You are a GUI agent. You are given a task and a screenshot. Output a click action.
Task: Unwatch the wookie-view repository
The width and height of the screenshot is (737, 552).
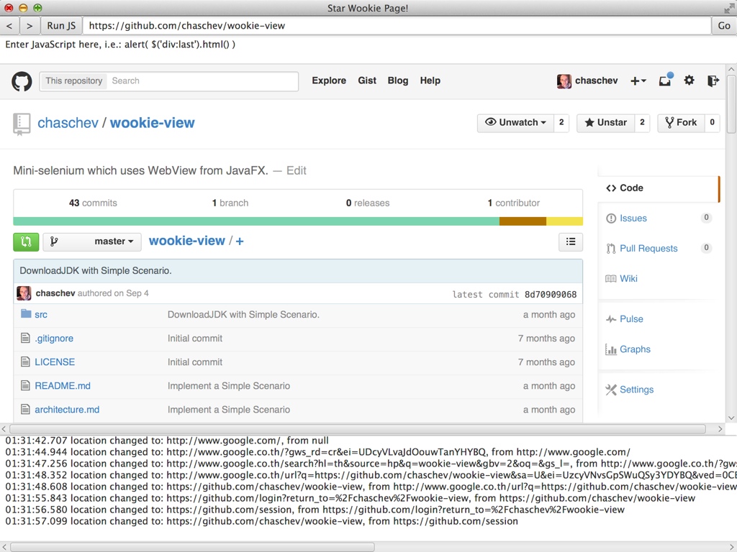(515, 123)
